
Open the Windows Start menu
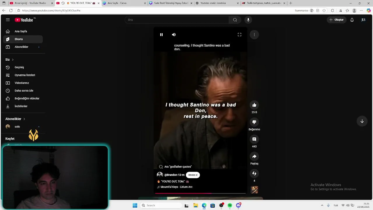135,206
